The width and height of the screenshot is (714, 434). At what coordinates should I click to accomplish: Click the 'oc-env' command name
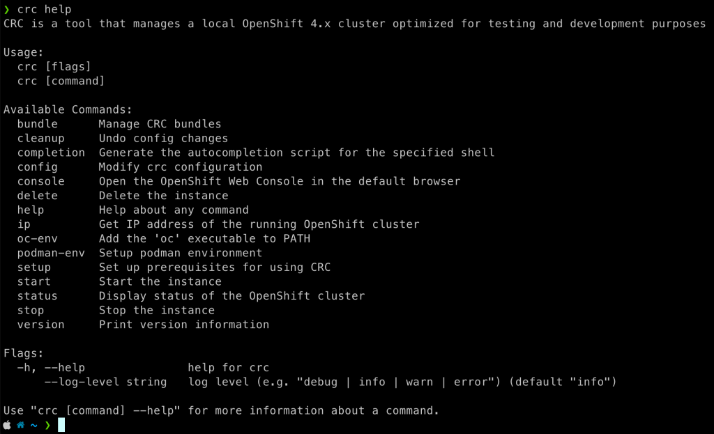38,239
